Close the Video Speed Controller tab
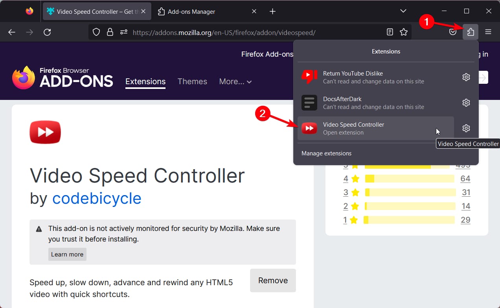The width and height of the screenshot is (500, 308). pyautogui.click(x=143, y=11)
